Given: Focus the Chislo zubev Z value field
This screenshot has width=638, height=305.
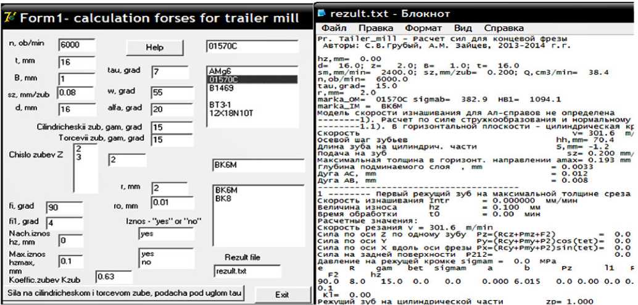Looking at the screenshot, I should [x=127, y=160].
